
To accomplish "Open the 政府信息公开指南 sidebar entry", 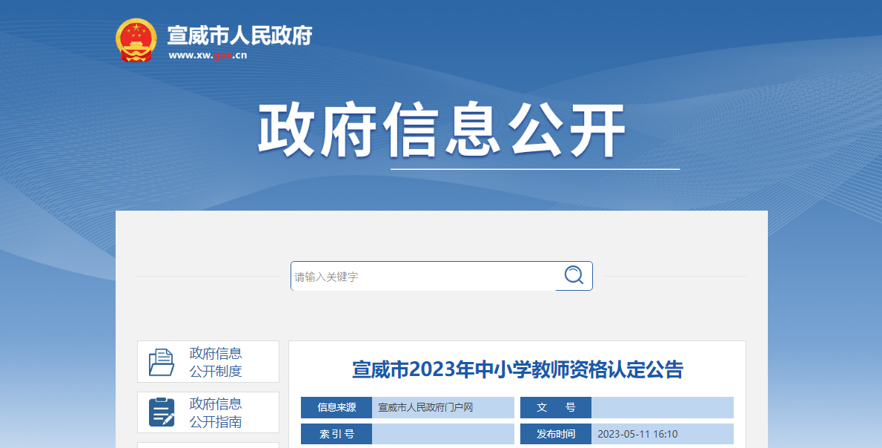I will coord(208,412).
